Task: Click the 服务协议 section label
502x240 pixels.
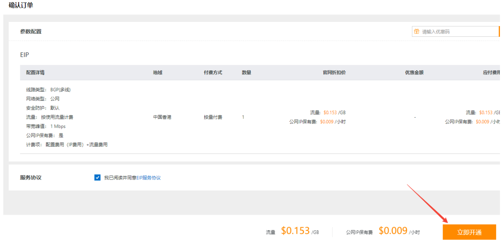Action: (31, 178)
